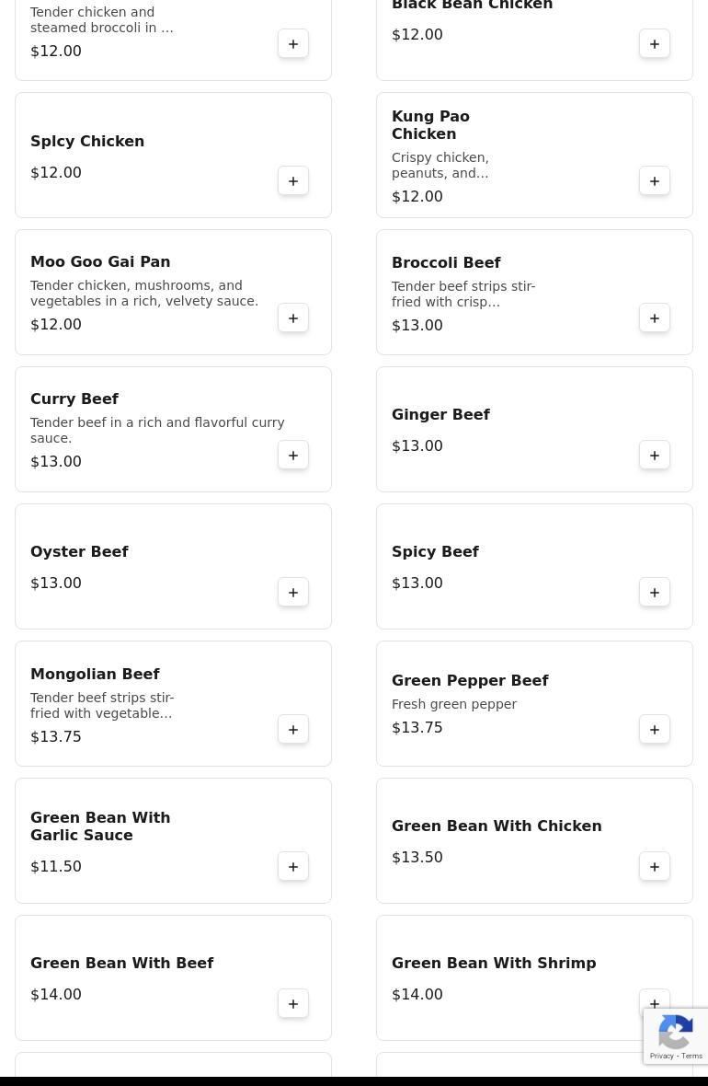
Task: Add Ginger Beef to cart
Action: click(655, 456)
